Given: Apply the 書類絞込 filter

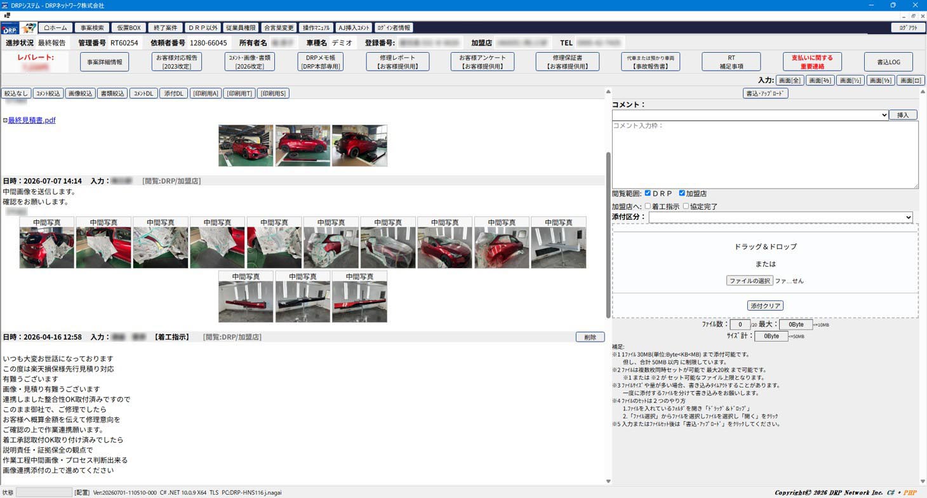Looking at the screenshot, I should click(112, 93).
